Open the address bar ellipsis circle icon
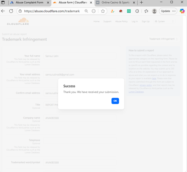187x172 pixels. pyautogui.click(x=93, y=11)
